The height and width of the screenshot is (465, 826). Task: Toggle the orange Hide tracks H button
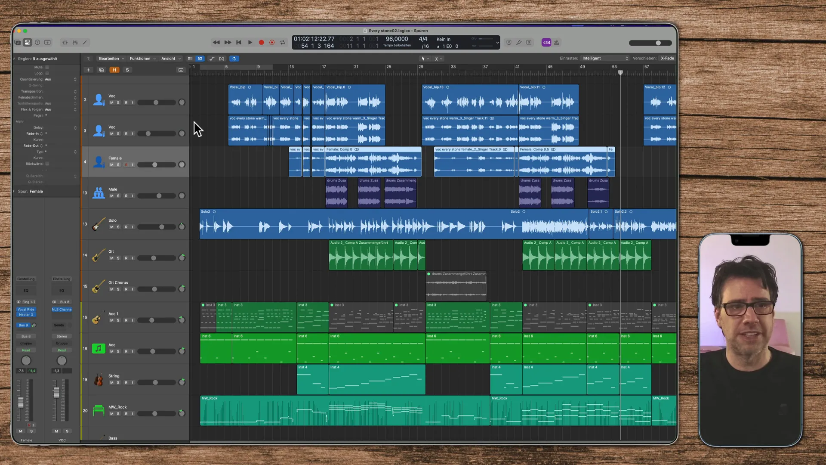coord(114,70)
